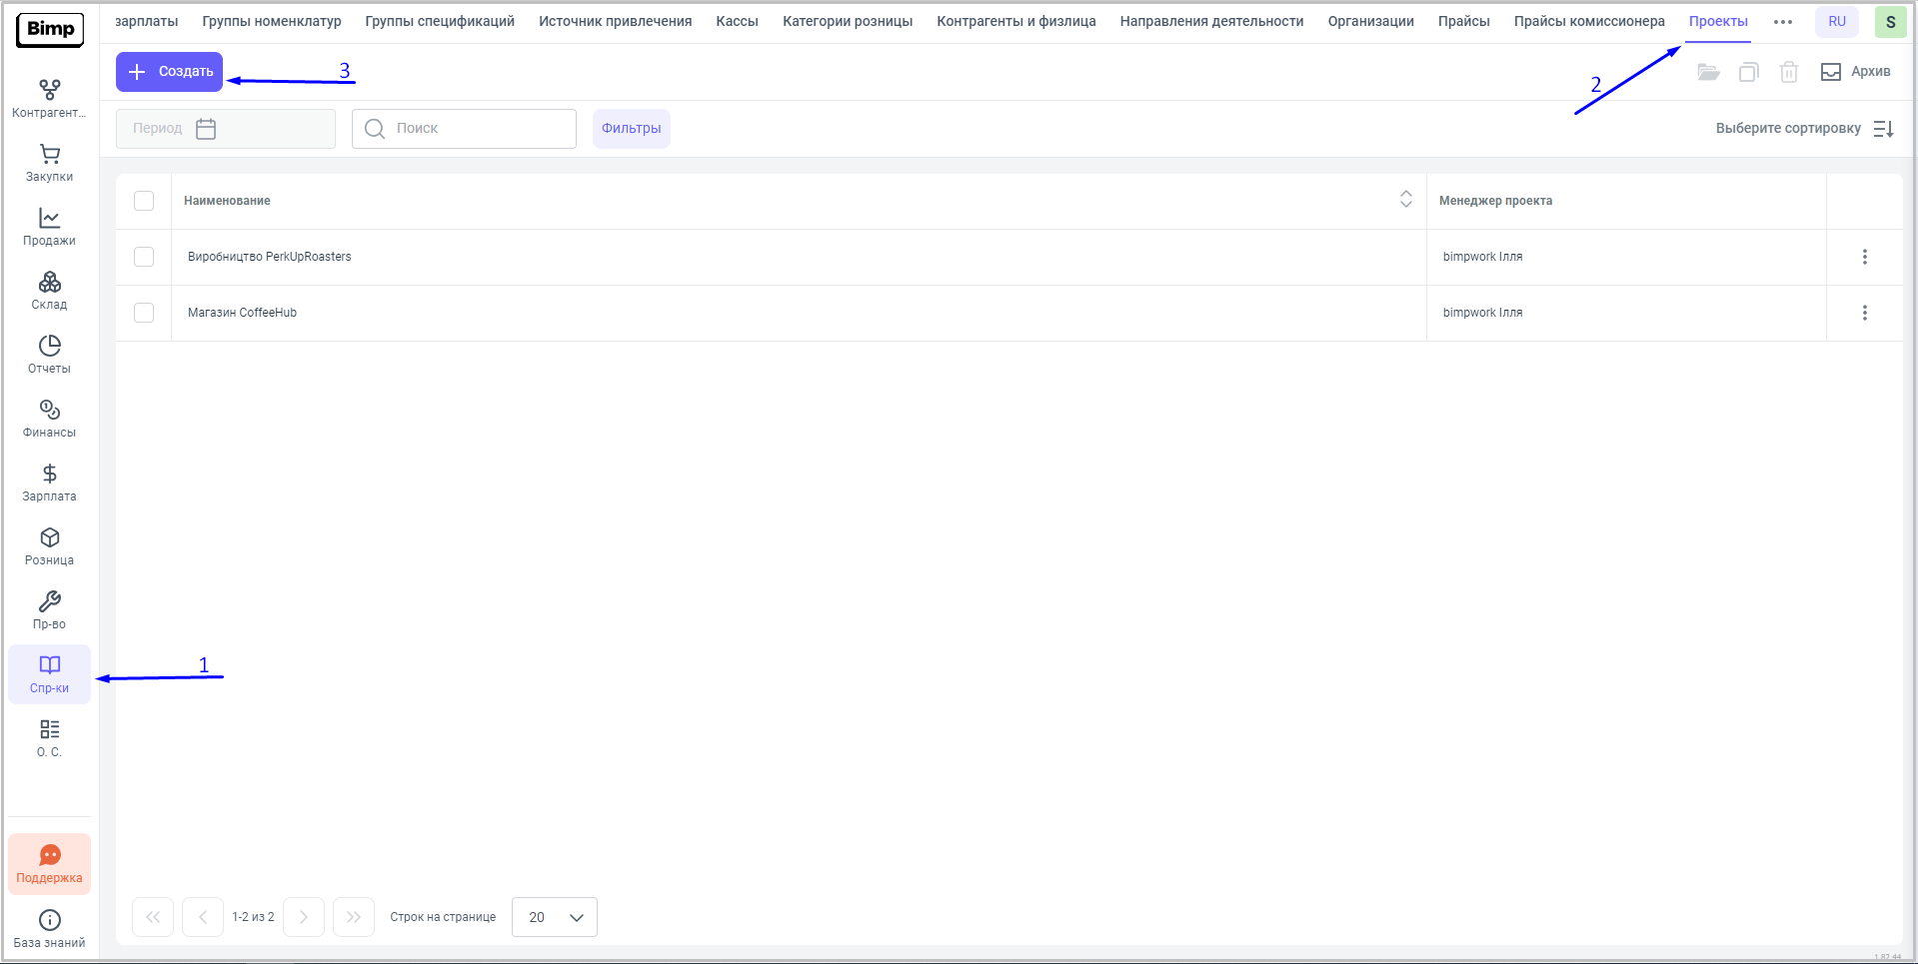Go to Продажи in the sidebar
Image resolution: width=1918 pixels, height=964 pixels.
click(x=49, y=226)
